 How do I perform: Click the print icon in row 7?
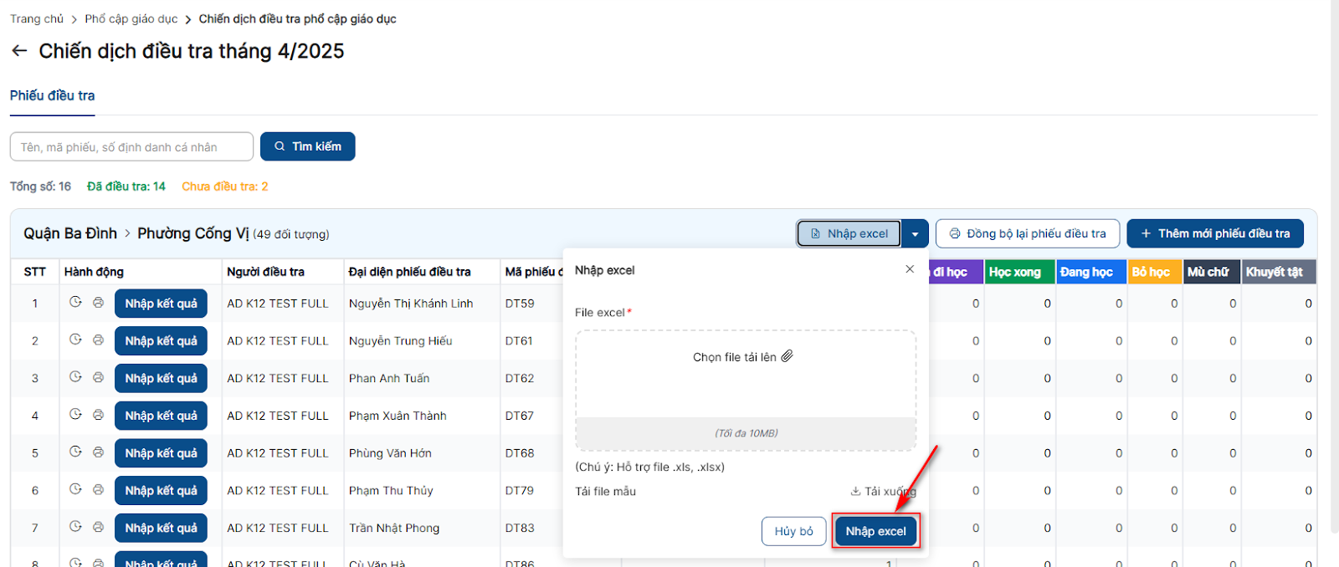point(98,527)
